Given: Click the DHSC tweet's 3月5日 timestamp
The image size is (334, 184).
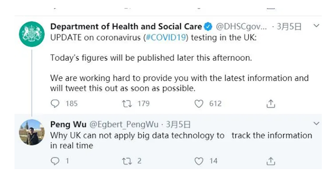Looking at the screenshot, I should [x=289, y=27].
